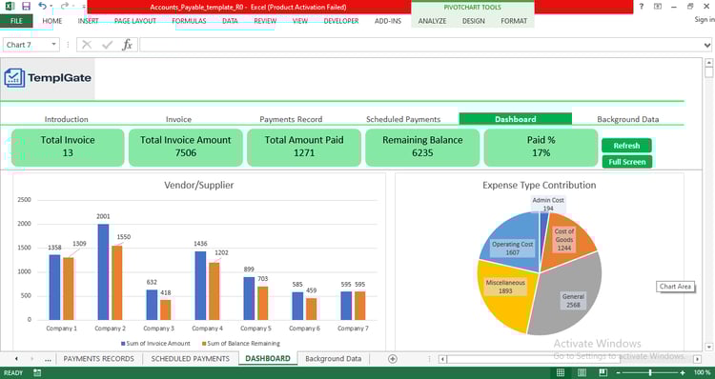Go to Background Data navigation link
The width and height of the screenshot is (715, 379).
click(628, 119)
